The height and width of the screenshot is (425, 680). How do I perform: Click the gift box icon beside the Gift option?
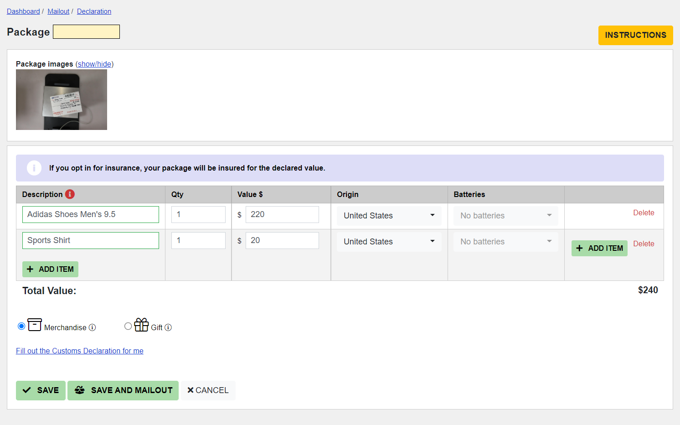point(141,325)
